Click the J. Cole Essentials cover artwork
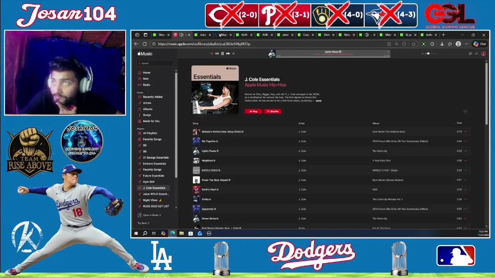495x278 pixels. 215,90
